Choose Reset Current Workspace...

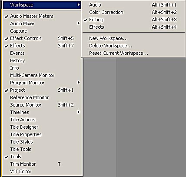point(133,53)
